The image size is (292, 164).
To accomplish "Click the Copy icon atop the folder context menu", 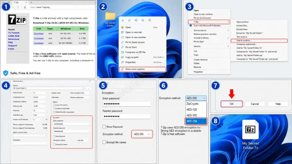I will pyautogui.click(x=129, y=20).
